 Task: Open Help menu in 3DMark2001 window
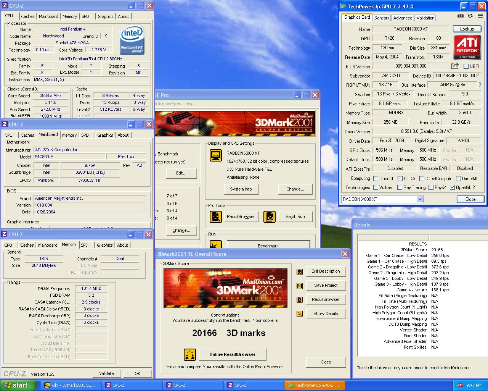tap(189, 103)
